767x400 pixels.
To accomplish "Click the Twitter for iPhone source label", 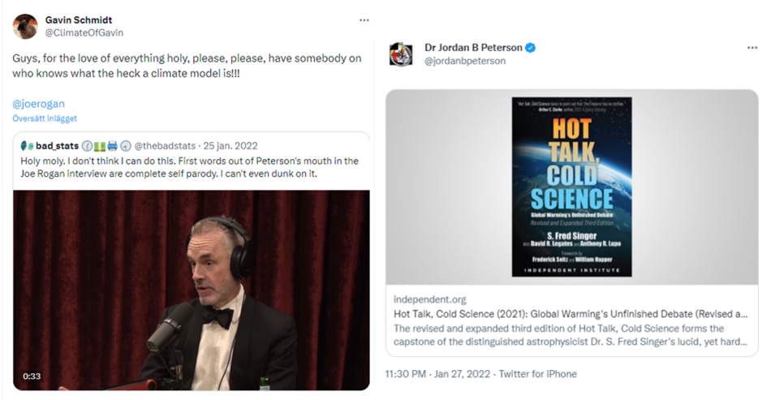I will 537,374.
